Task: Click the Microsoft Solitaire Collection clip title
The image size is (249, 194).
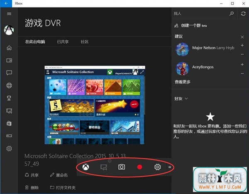Action: point(75,160)
